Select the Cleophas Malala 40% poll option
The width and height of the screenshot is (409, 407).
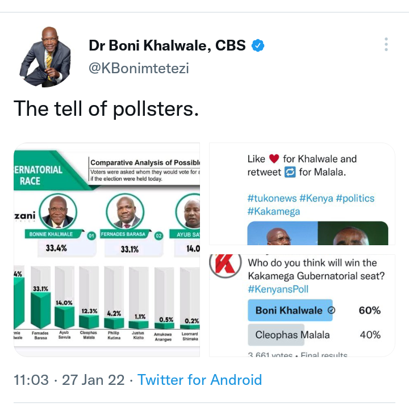[x=315, y=335]
